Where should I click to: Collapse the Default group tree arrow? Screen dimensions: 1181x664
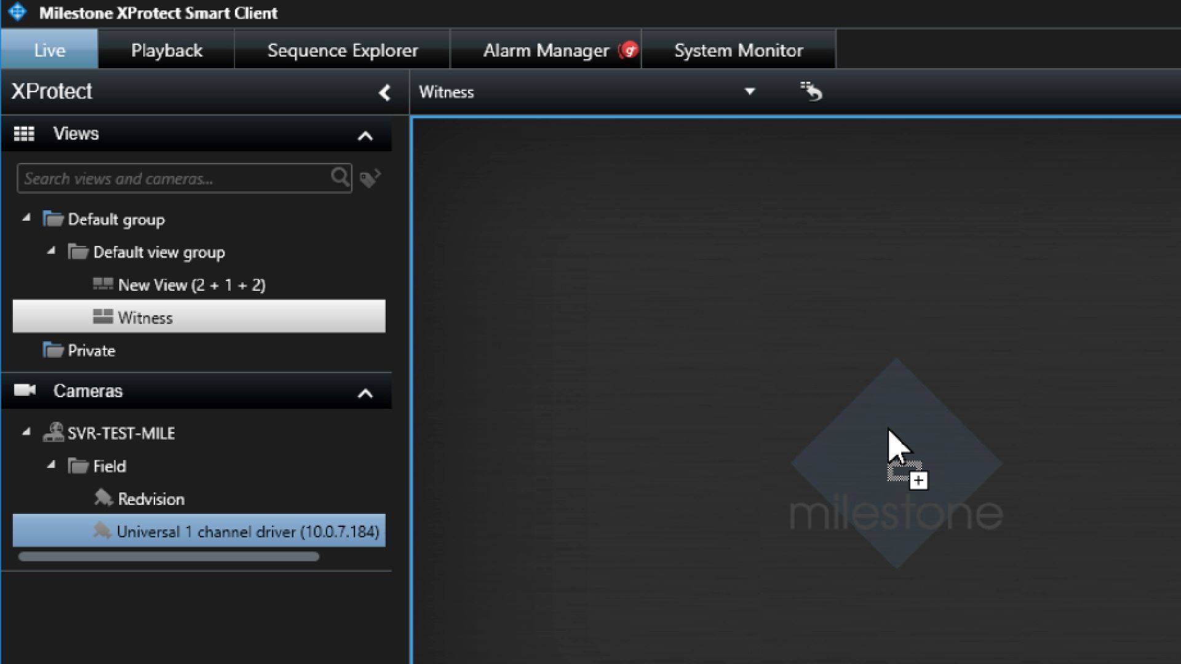tap(26, 218)
